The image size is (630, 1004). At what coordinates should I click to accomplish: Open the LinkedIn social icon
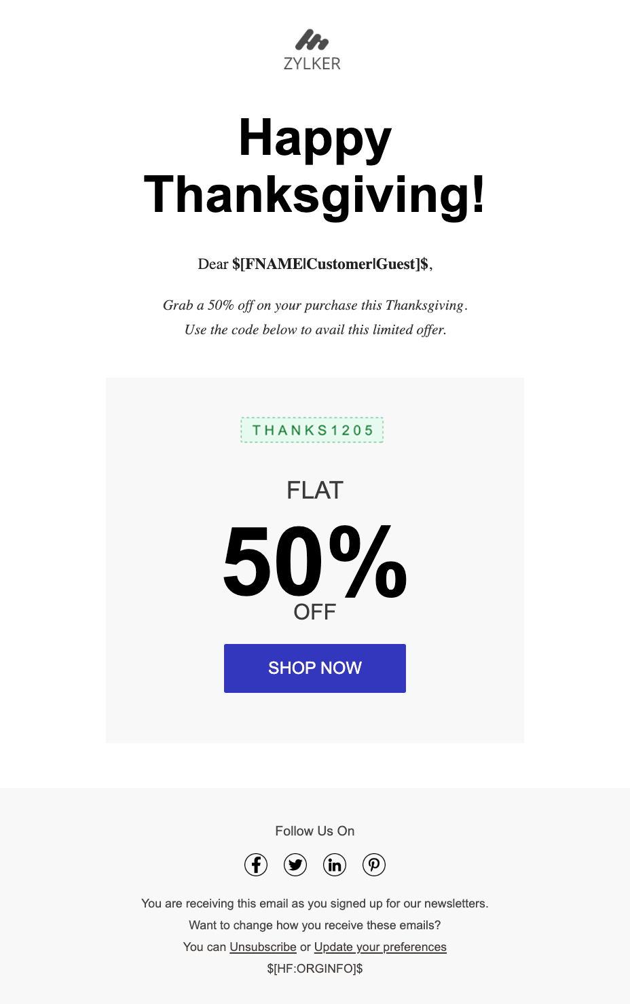pos(335,865)
